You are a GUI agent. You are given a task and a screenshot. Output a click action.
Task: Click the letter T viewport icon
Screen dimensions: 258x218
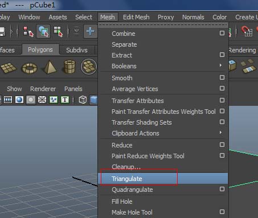point(65,100)
